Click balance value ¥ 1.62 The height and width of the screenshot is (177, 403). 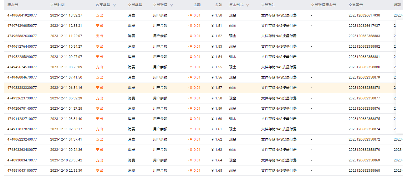(x=217, y=140)
